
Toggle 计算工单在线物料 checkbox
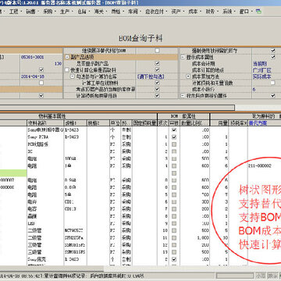click(x=157, y=83)
